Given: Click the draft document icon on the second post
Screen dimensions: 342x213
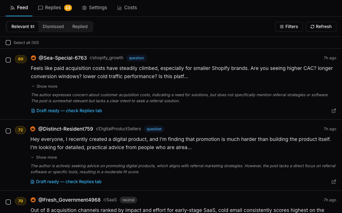Looking at the screenshot, I should (x=32, y=182).
